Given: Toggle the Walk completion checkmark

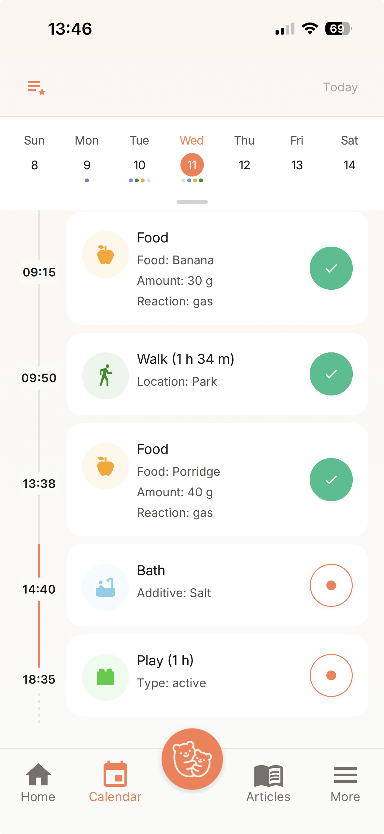Looking at the screenshot, I should pos(331,374).
